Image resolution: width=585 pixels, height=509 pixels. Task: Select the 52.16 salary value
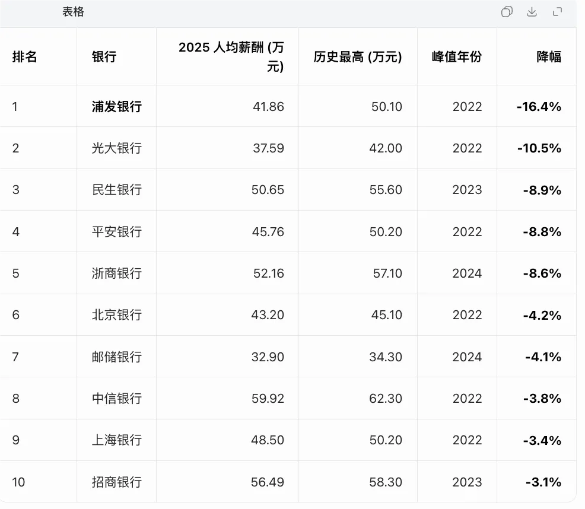click(269, 273)
